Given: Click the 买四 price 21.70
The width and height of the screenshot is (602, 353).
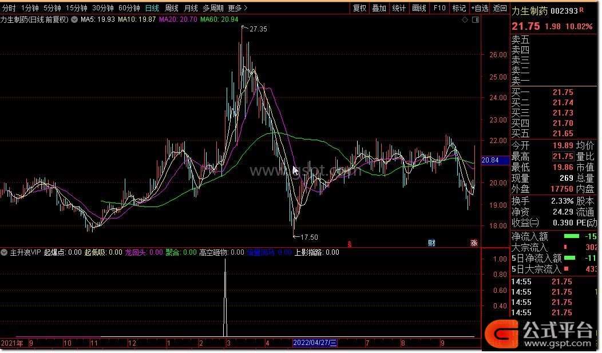Looking at the screenshot, I should pos(563,123).
